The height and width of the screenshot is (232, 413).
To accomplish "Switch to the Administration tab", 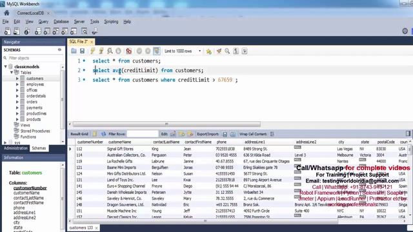I will click(x=15, y=148).
